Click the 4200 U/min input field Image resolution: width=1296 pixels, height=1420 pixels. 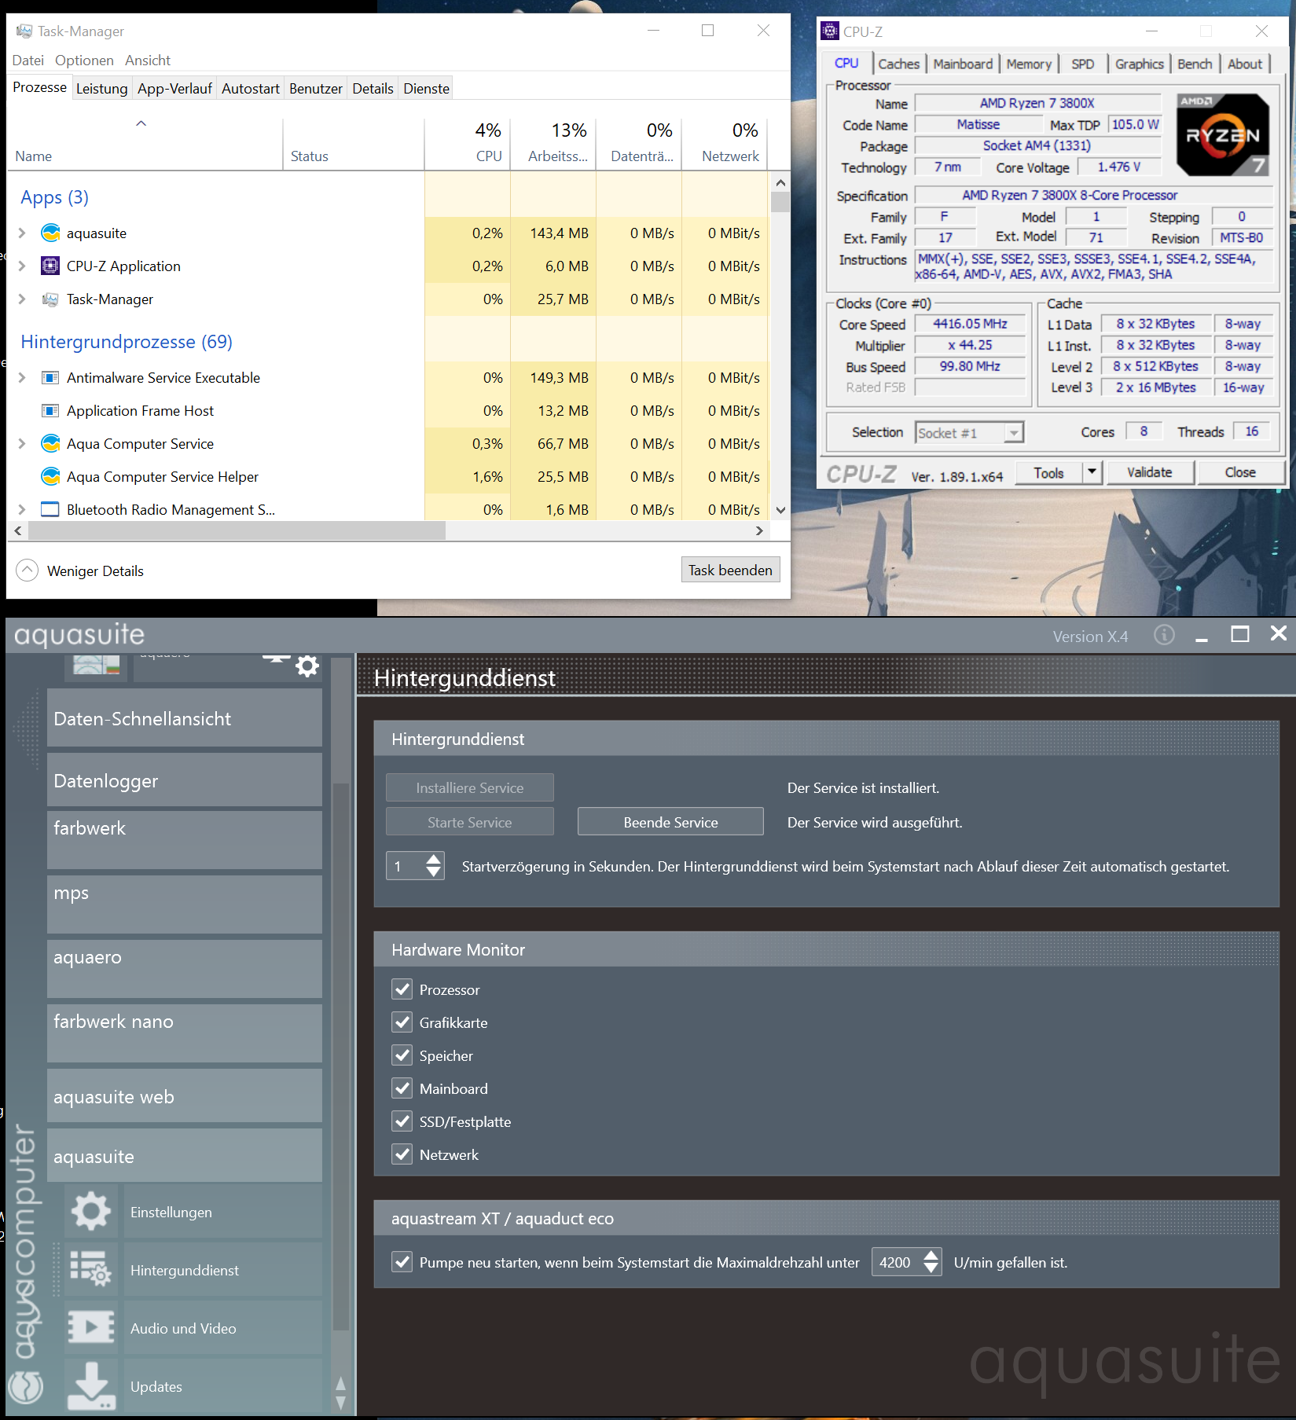(x=896, y=1262)
